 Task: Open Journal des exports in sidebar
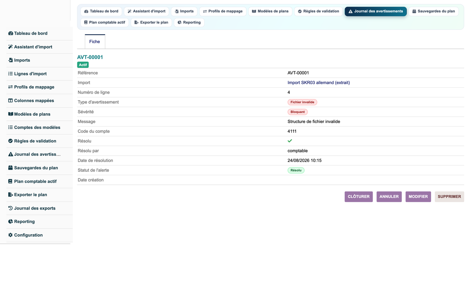click(x=35, y=208)
